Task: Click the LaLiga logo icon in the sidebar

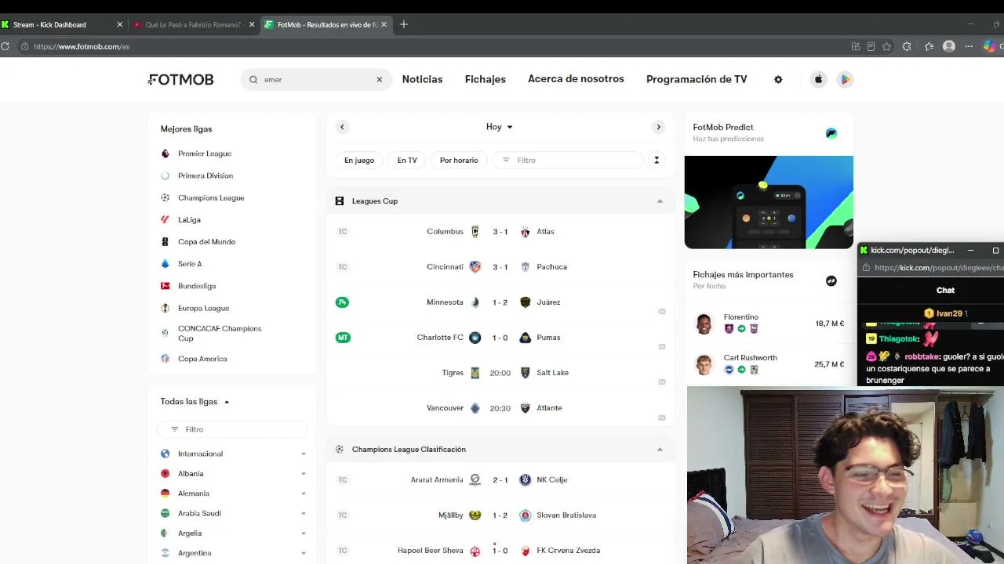Action: click(x=165, y=219)
